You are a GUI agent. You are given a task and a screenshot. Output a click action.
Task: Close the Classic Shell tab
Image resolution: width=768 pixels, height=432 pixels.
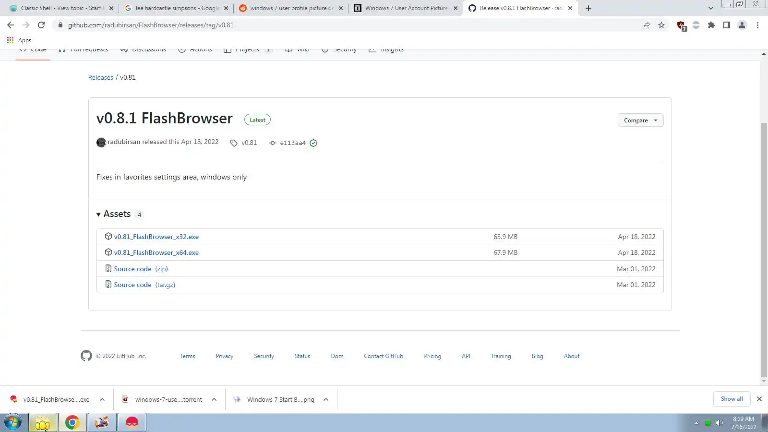[111, 8]
